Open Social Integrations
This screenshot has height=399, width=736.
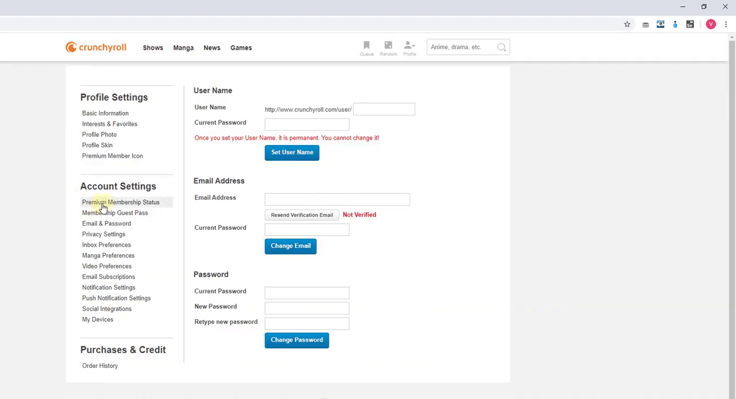pos(106,309)
